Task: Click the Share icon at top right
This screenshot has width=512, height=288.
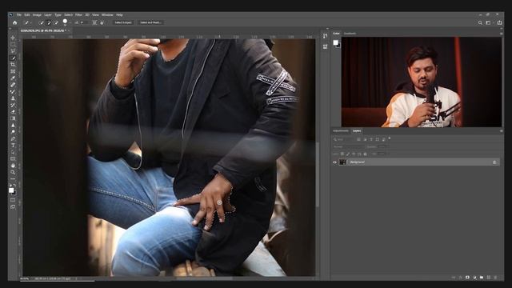Action: (499, 22)
